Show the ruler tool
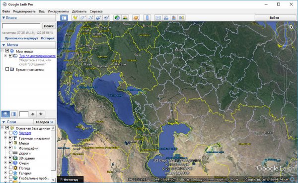This screenshot has width=298, height=183. 147,18
